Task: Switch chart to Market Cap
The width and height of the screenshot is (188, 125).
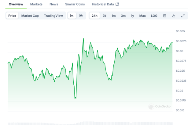Action: [30, 16]
